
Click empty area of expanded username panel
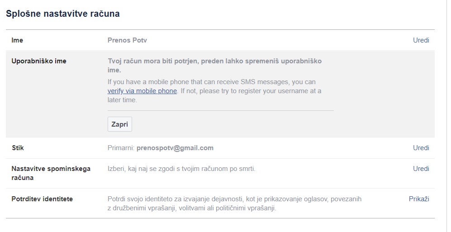[385, 99]
